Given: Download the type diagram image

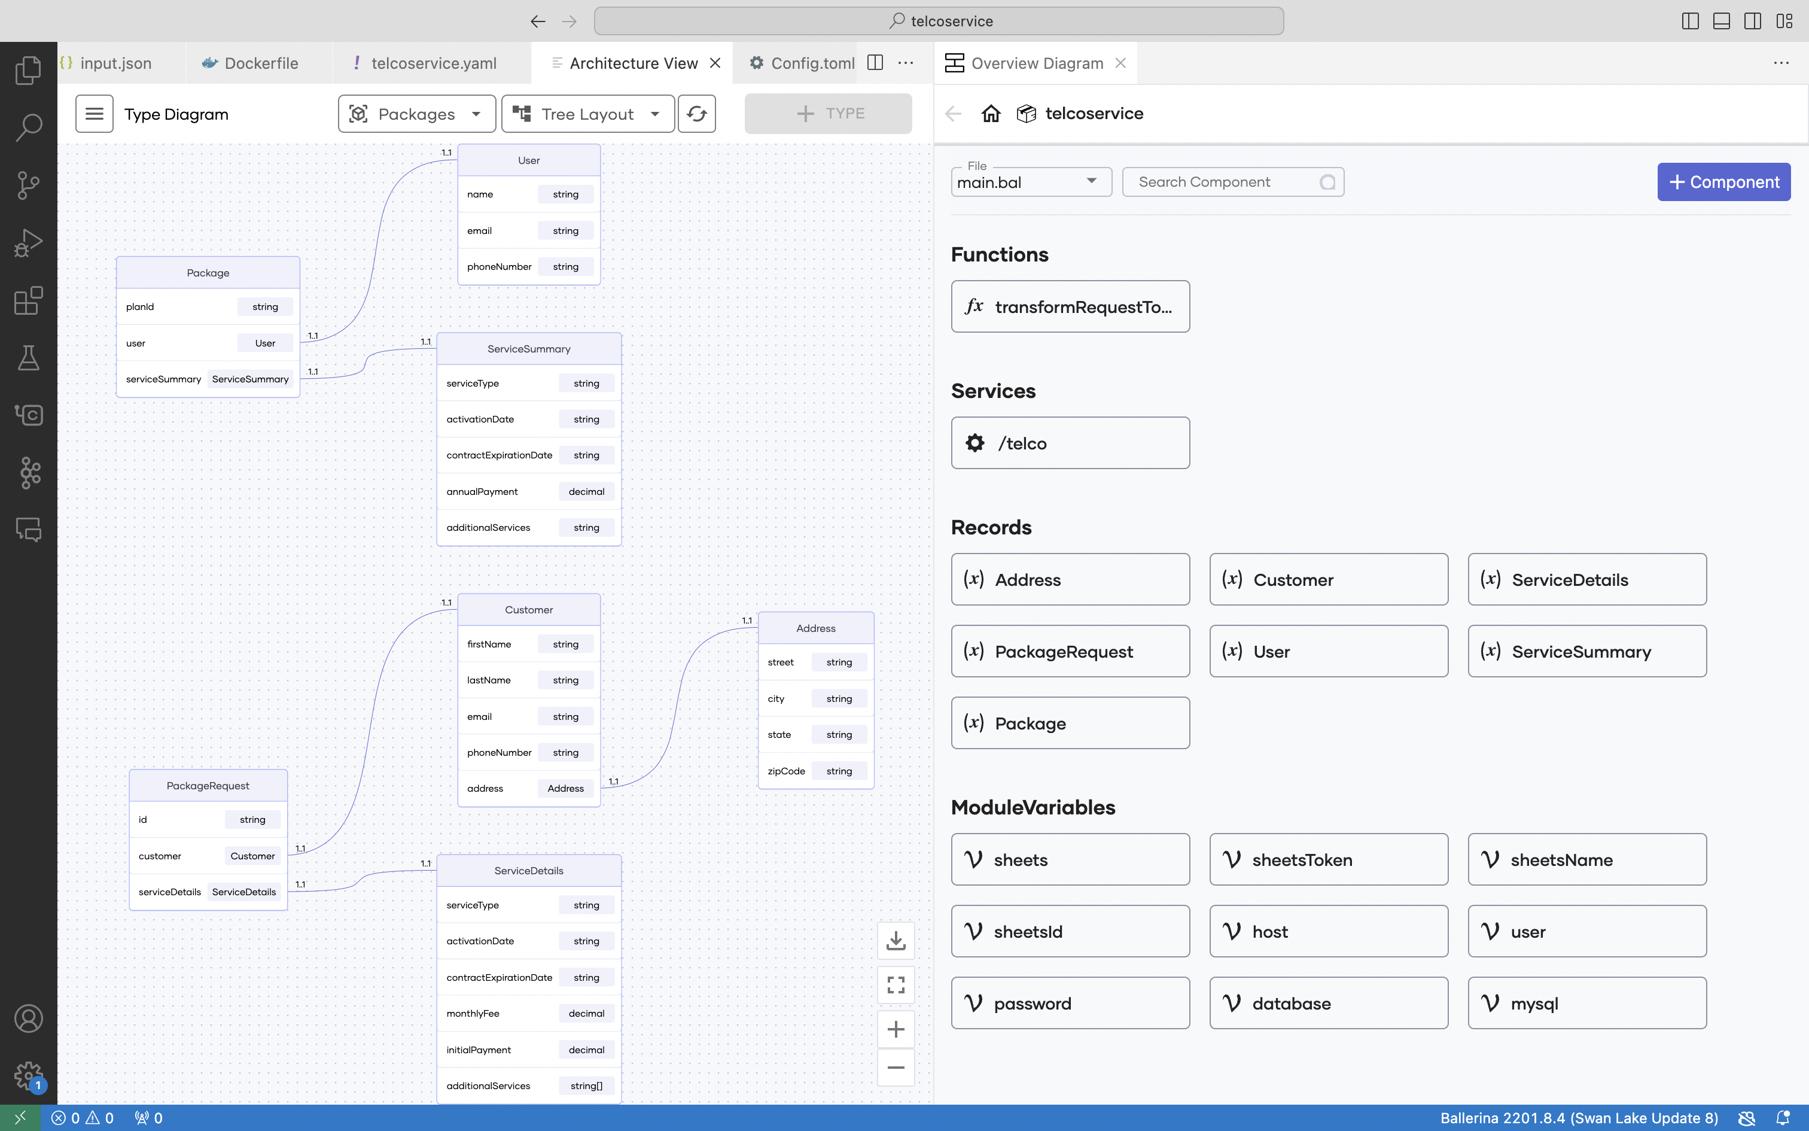Looking at the screenshot, I should 895,941.
